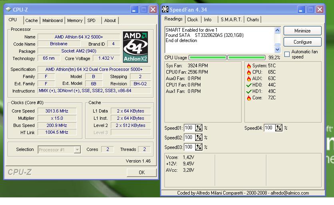Close the SpeedFan window
Viewport: 334px width, 205px height.
point(320,10)
